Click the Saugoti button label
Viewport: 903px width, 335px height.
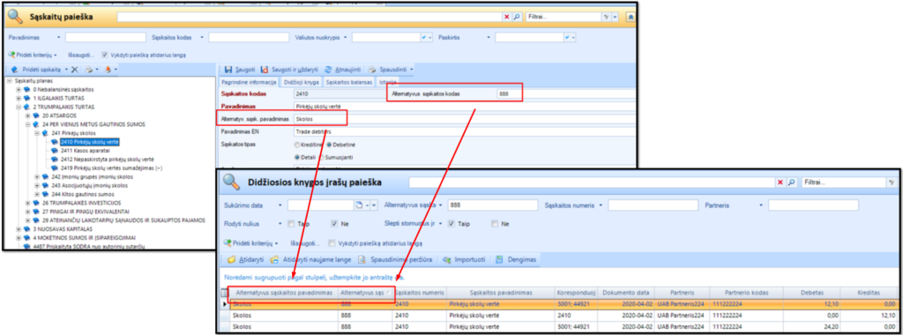[245, 69]
